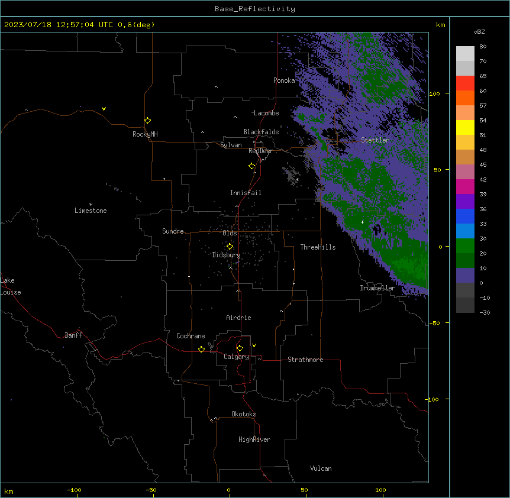The image size is (510, 498).
Task: Click the Lacombe city label
Action: tap(266, 113)
